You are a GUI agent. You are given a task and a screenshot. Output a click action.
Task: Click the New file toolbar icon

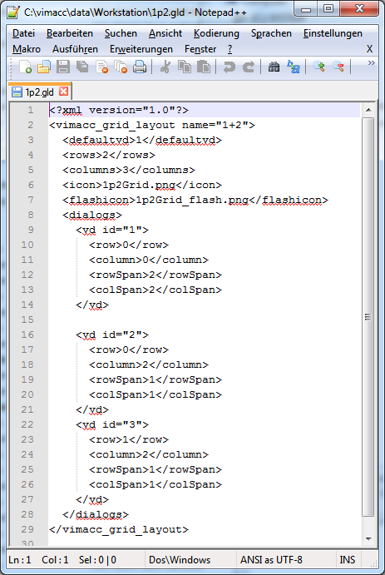pyautogui.click(x=25, y=67)
